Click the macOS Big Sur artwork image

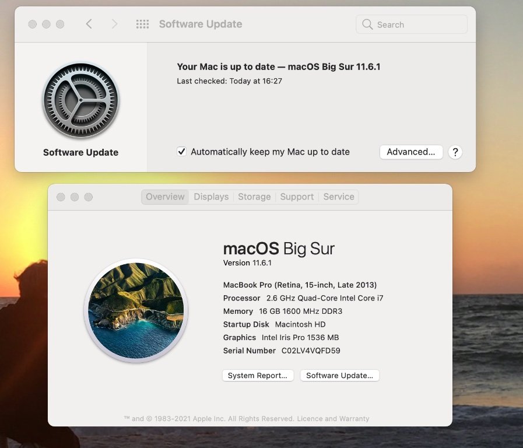click(x=136, y=310)
